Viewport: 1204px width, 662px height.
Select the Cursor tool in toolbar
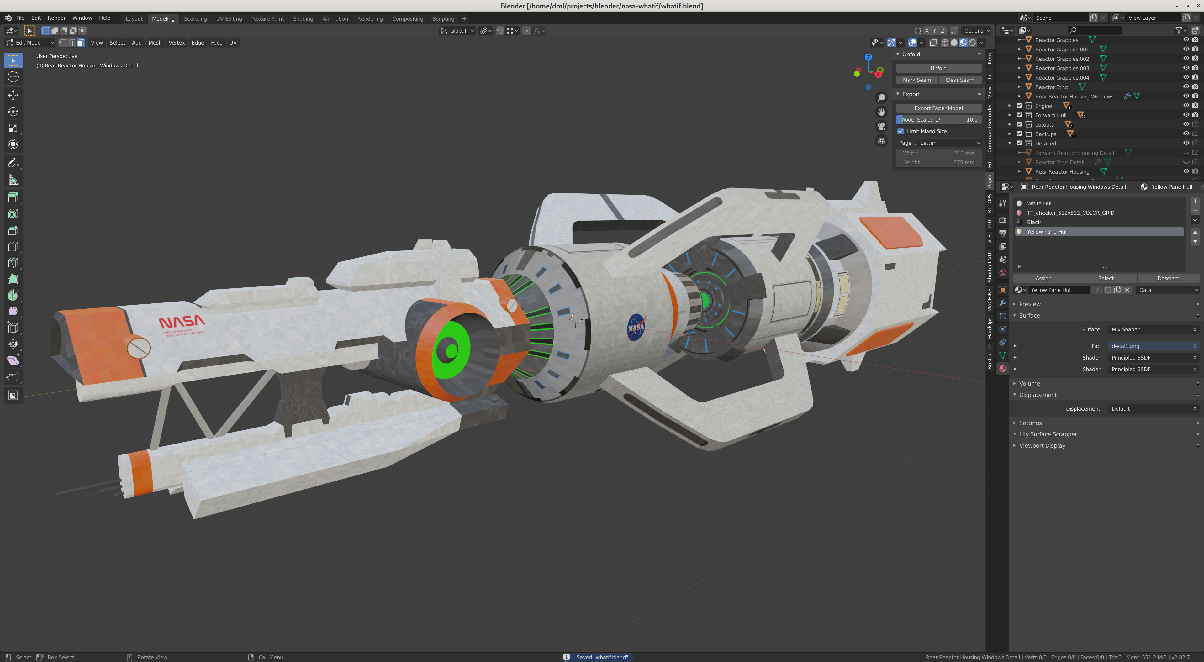pyautogui.click(x=13, y=77)
